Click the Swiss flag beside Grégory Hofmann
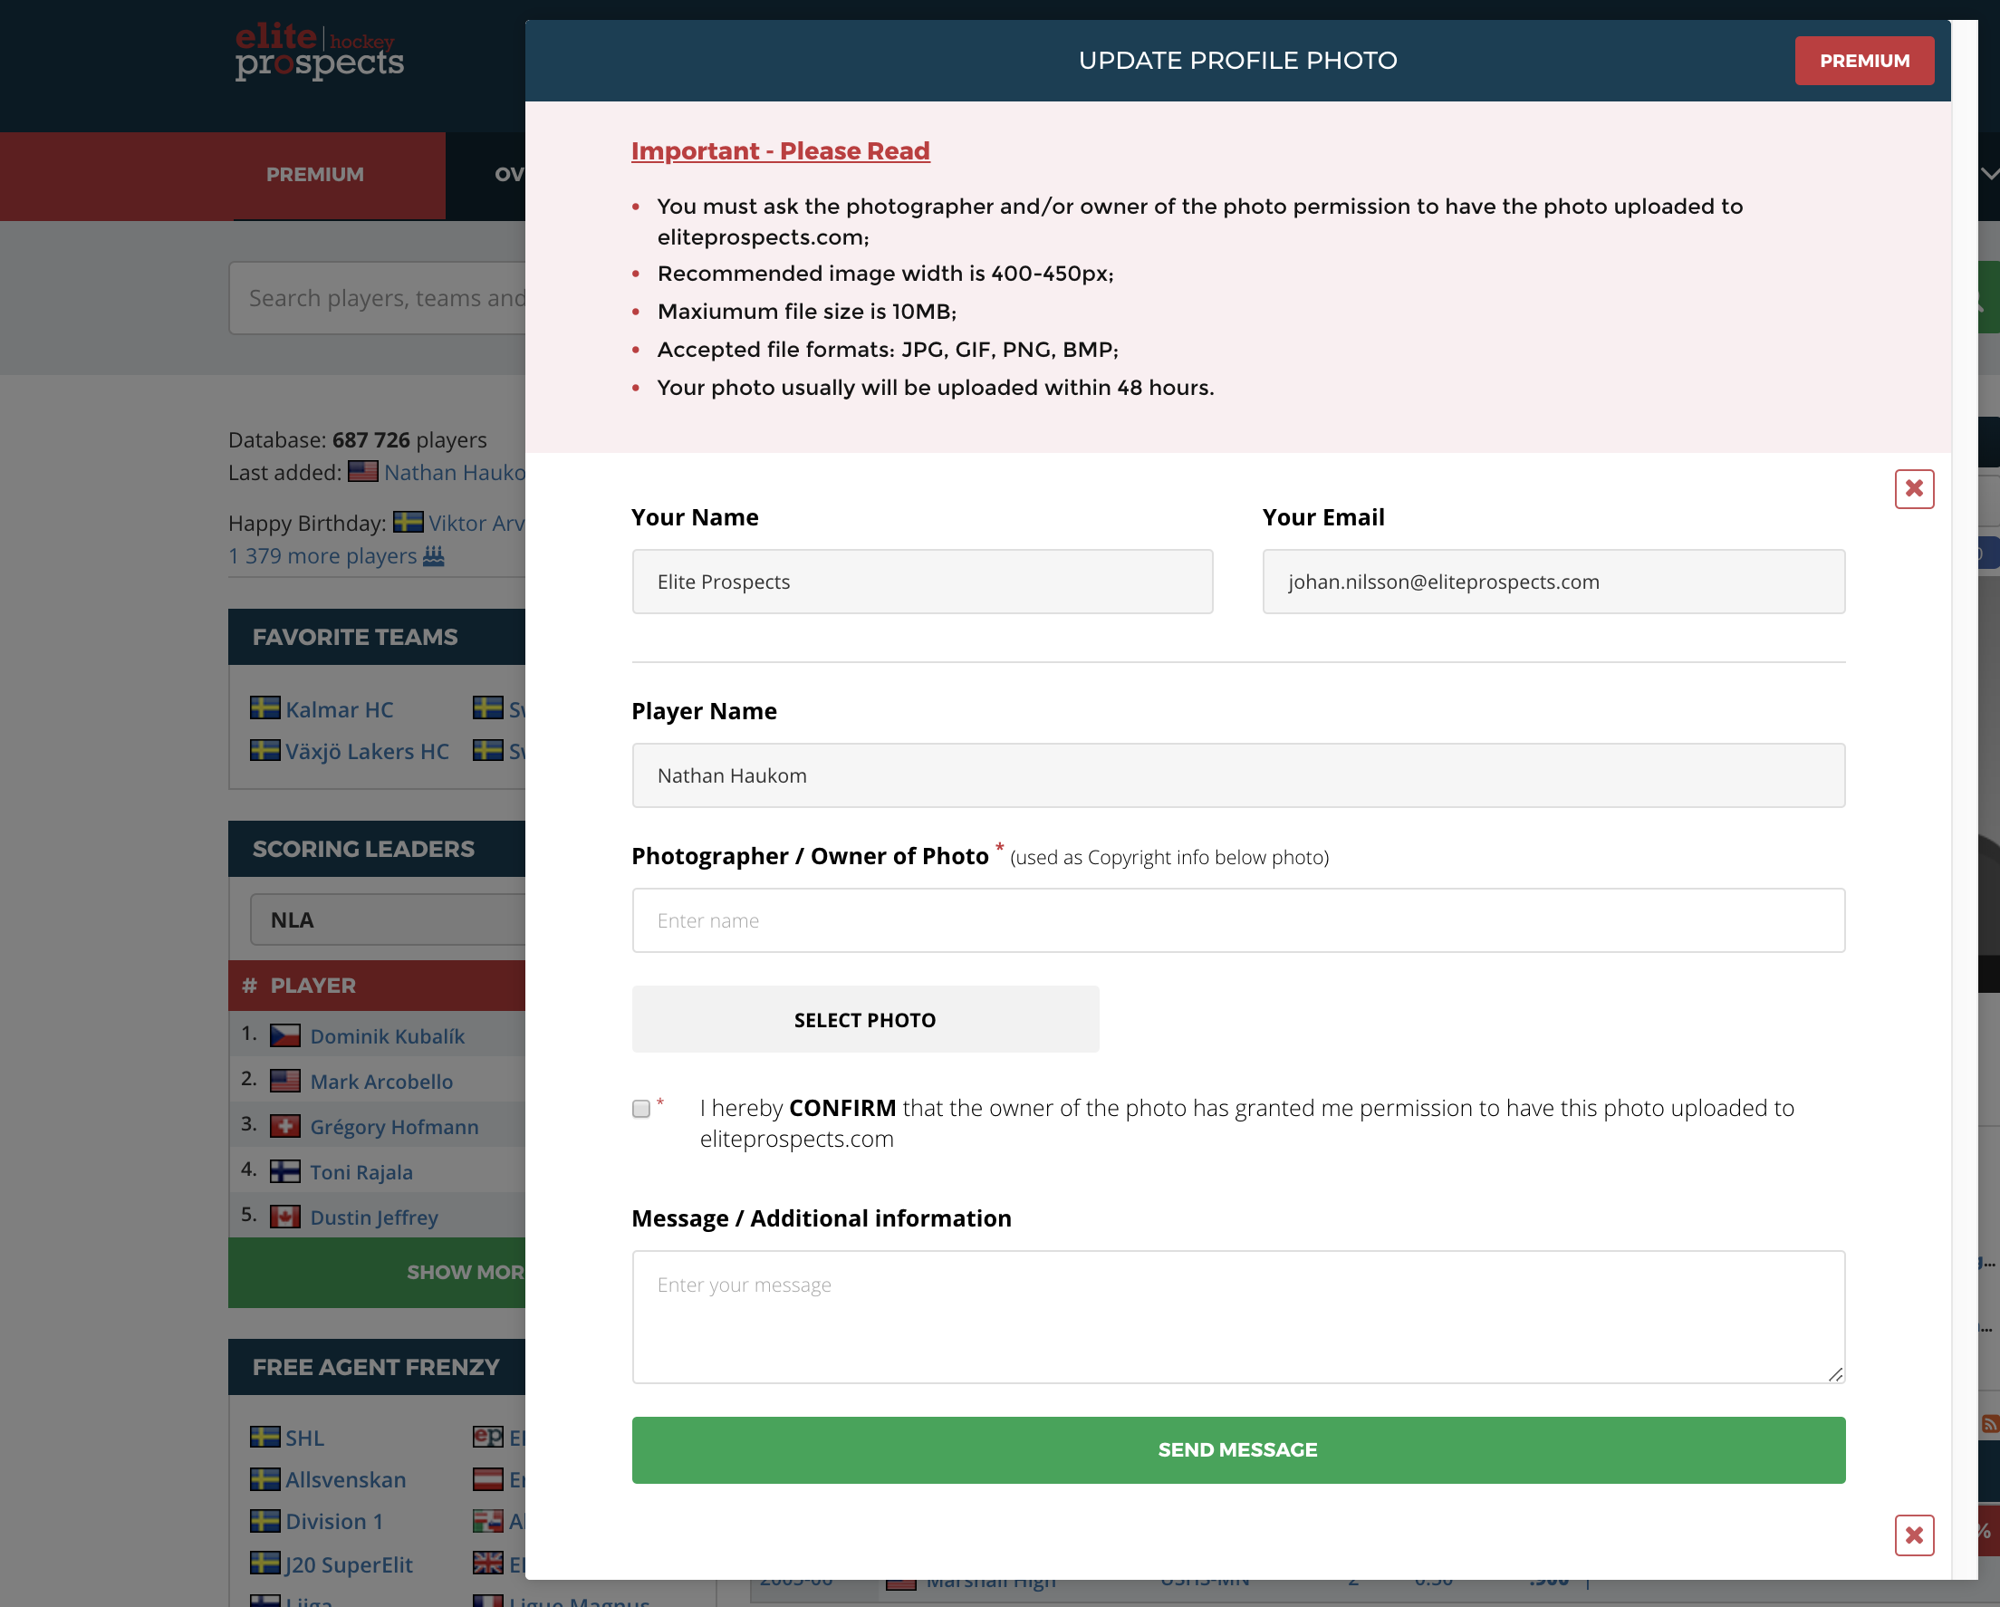 [284, 1126]
